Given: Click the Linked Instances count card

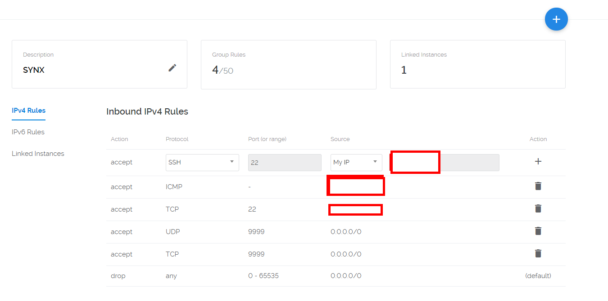Looking at the screenshot, I should click(477, 64).
